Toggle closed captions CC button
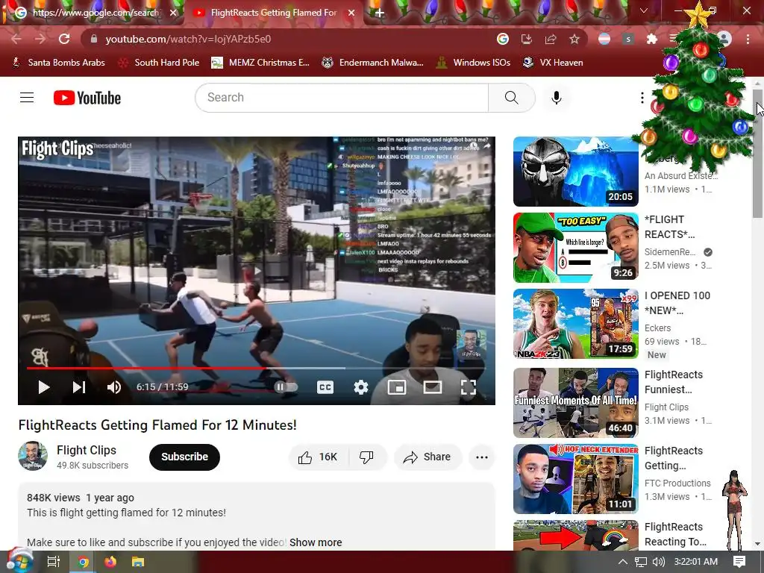This screenshot has height=573, width=764. (x=325, y=387)
